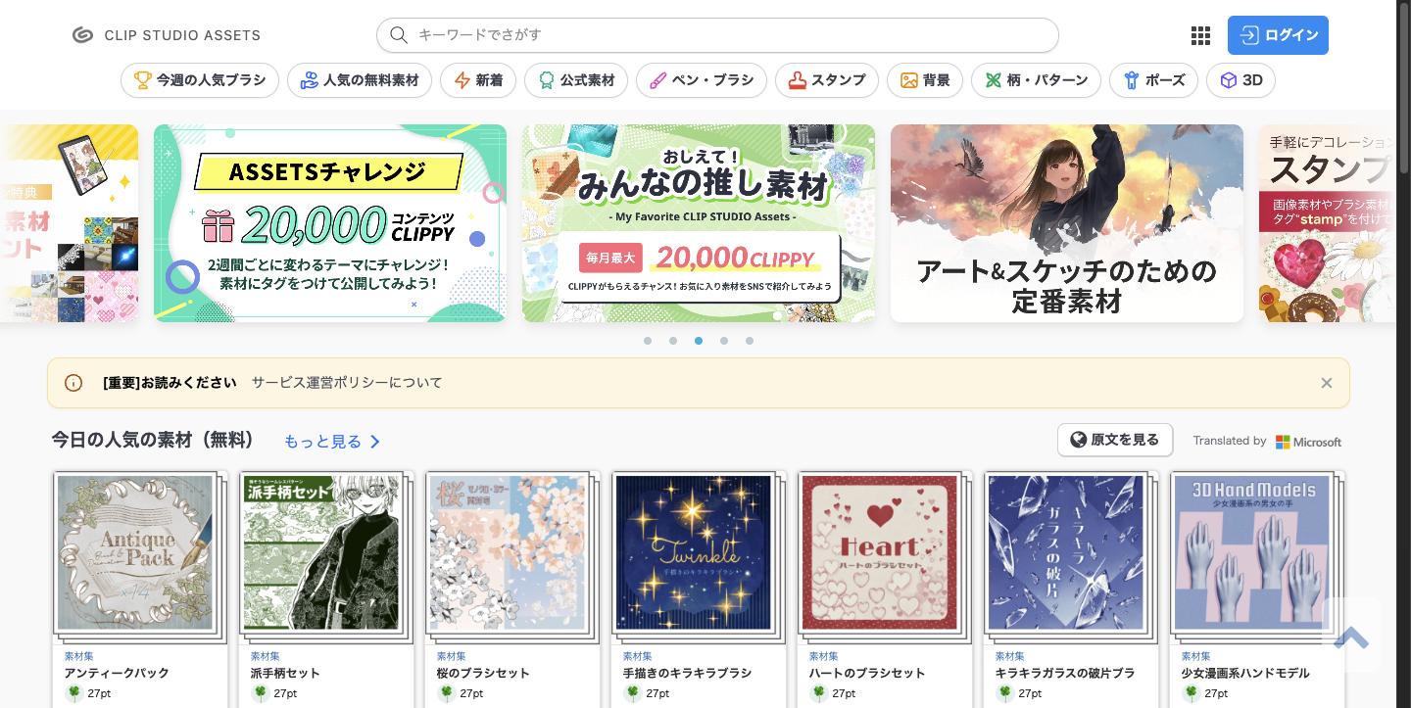Screen dimensions: 1411x708
Task: Click the trophy icon in 今週の人気ブラシ
Action: (x=143, y=80)
